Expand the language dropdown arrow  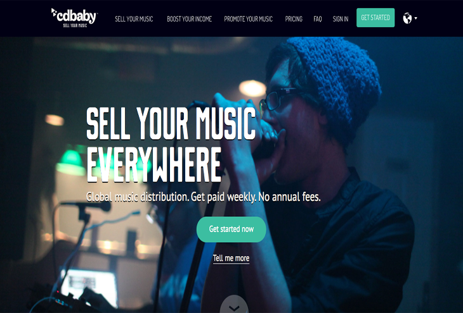[x=416, y=18]
